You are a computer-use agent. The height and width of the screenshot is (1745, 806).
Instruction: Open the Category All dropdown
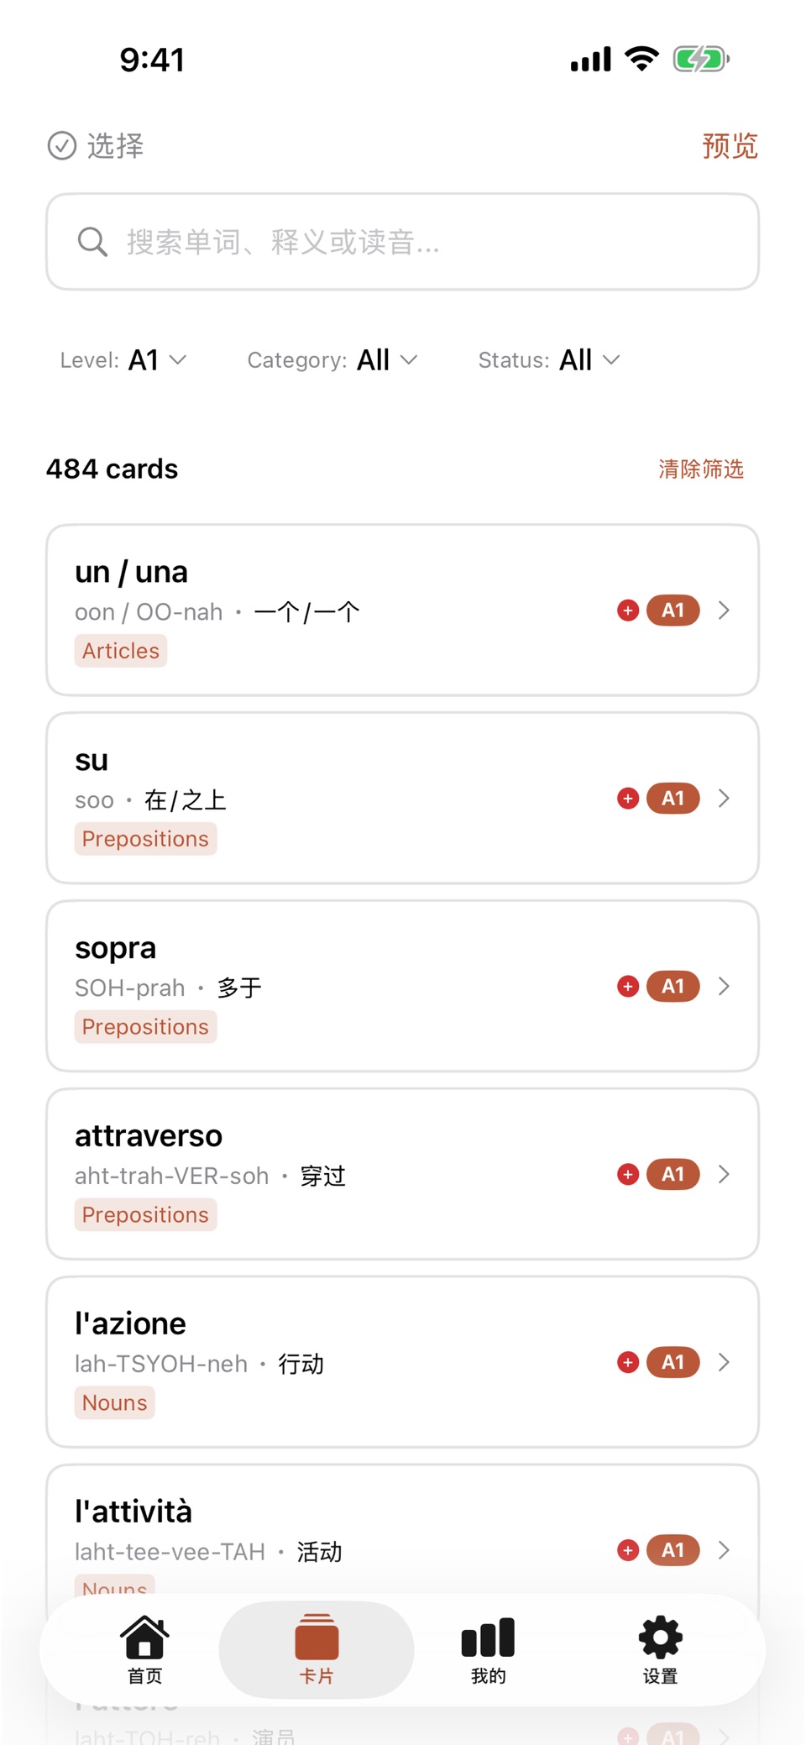click(x=332, y=360)
